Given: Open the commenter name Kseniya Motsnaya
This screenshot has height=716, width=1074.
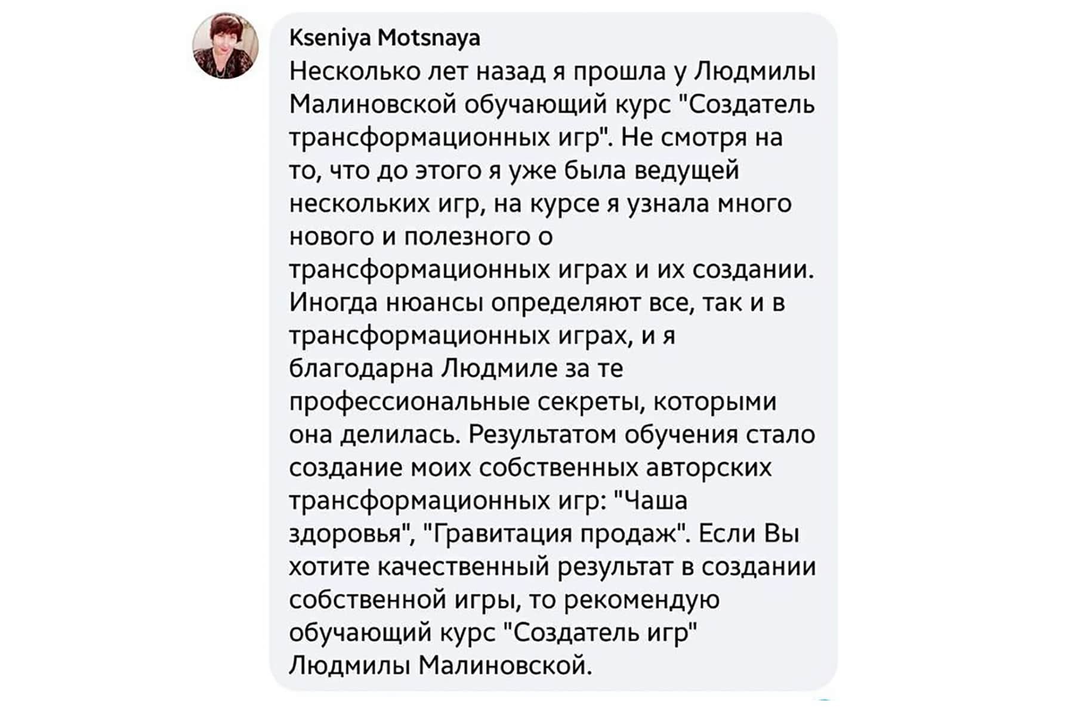Looking at the screenshot, I should 385,38.
